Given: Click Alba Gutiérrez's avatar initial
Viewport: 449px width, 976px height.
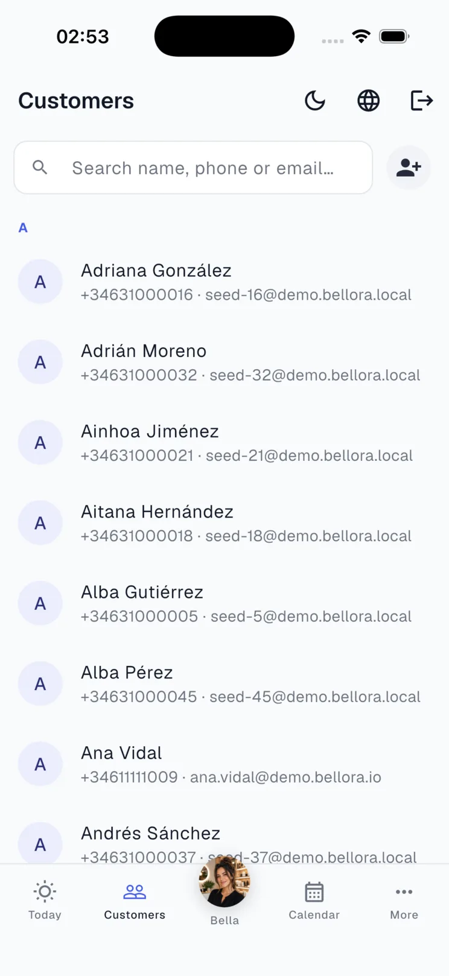Looking at the screenshot, I should pyautogui.click(x=40, y=603).
